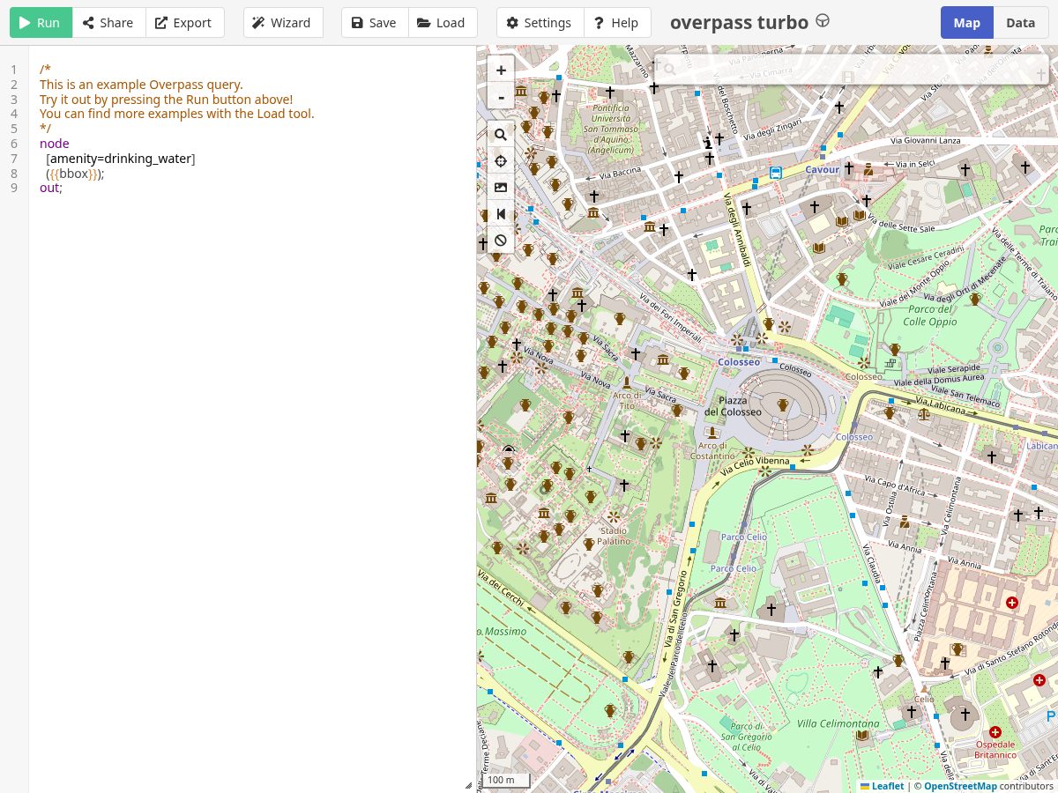Click the Arco di Tito monument icon
The width and height of the screenshot is (1058, 793).
pyautogui.click(x=627, y=382)
